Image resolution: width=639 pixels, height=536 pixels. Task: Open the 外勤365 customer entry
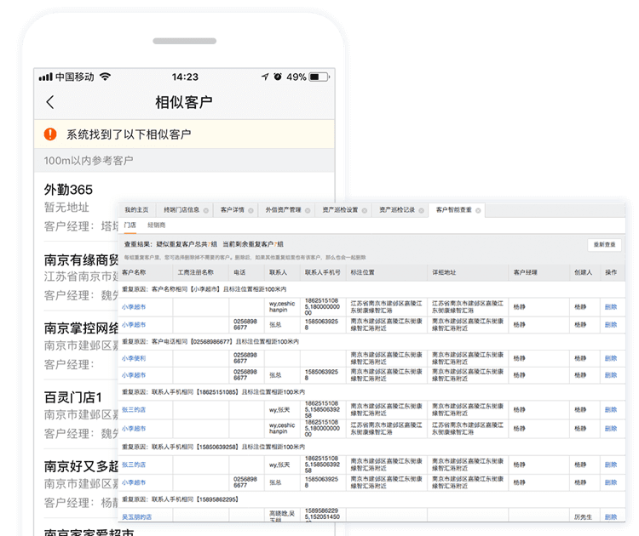[x=68, y=190]
